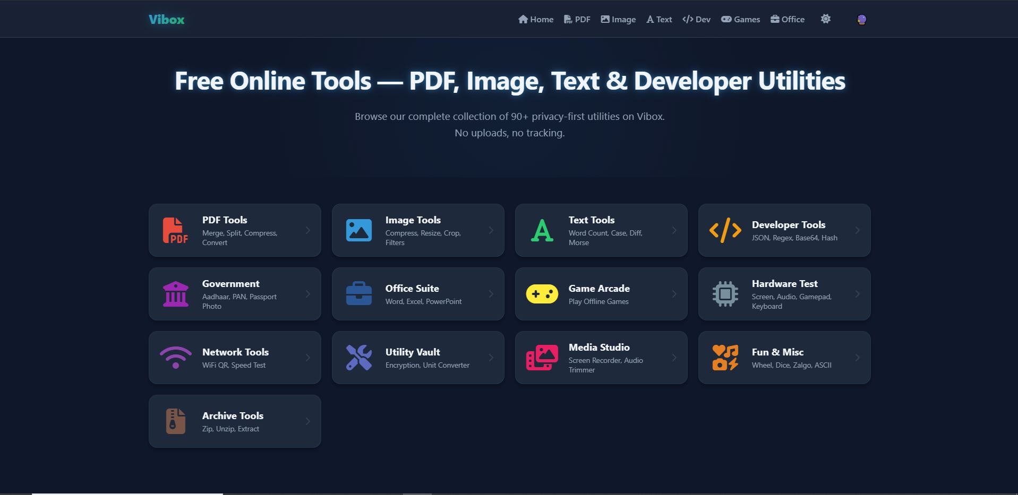Click the chevron on the Developer Tools card
The height and width of the screenshot is (495, 1018).
pos(858,230)
